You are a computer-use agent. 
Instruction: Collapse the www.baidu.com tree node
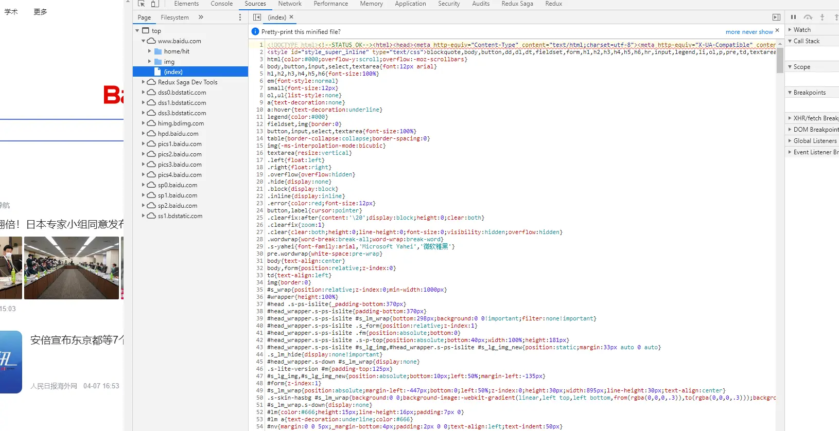(144, 41)
